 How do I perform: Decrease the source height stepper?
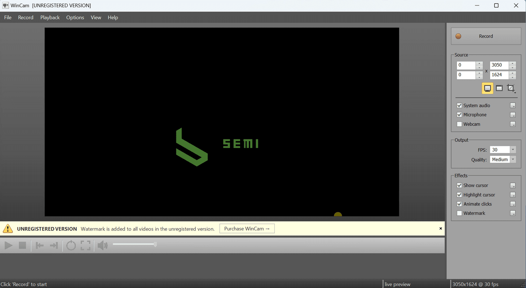(x=513, y=77)
